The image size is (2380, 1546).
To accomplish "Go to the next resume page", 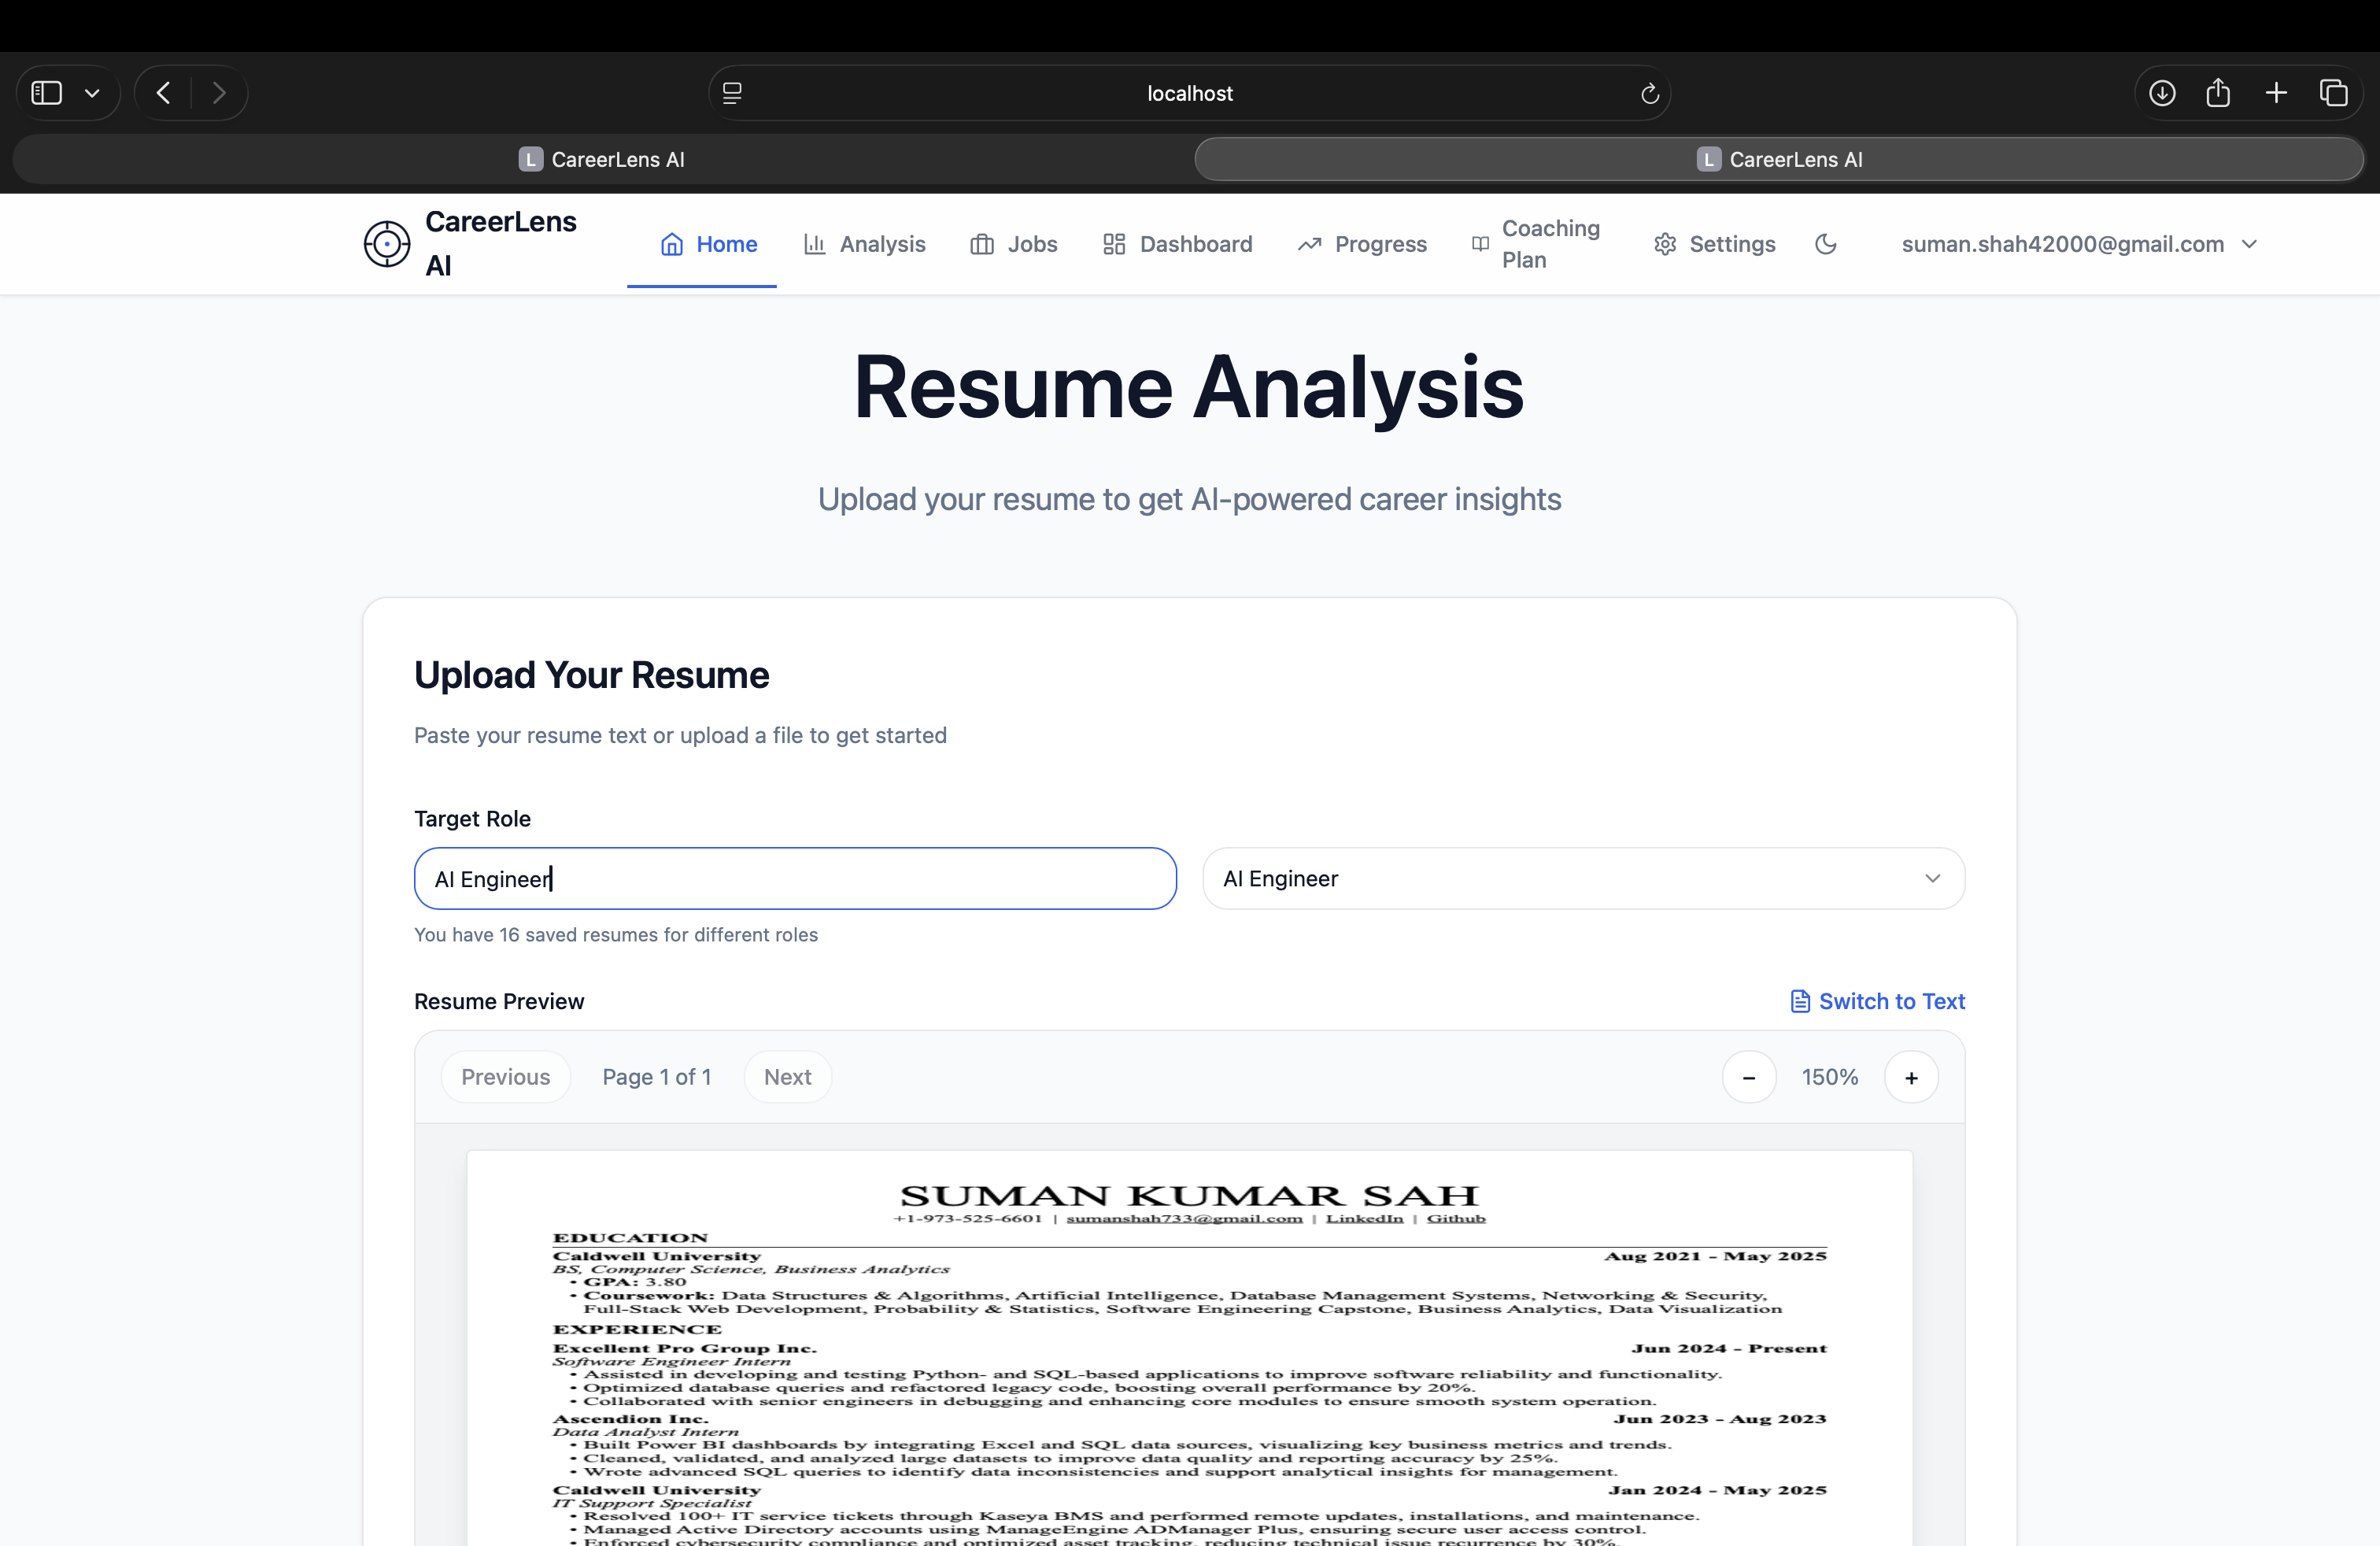I will [787, 1077].
